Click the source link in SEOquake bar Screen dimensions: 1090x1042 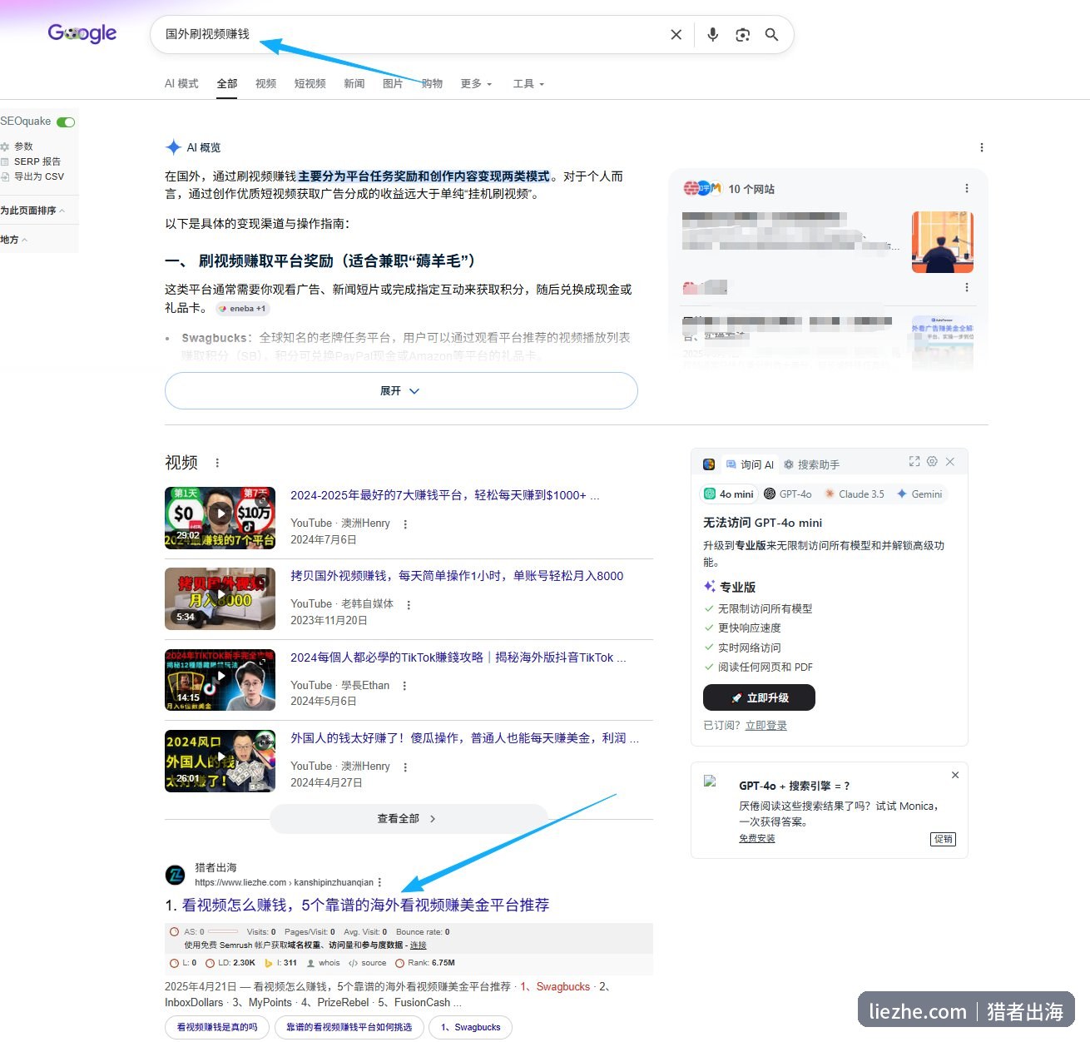point(368,963)
